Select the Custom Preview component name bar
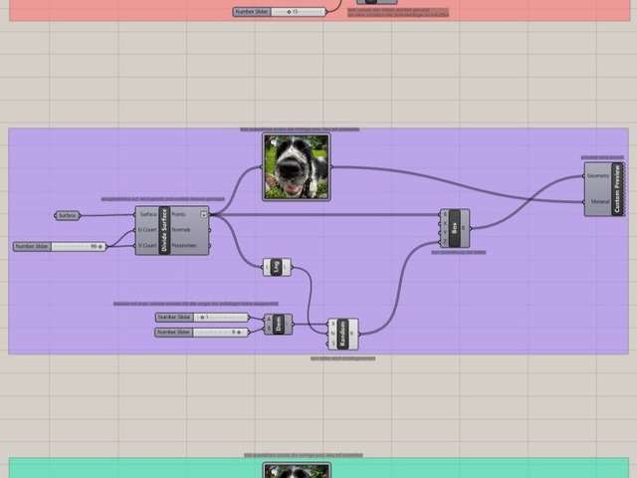Viewport: 637px width, 478px height. pos(617,189)
